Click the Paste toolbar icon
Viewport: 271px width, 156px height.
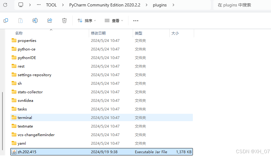tap(20, 20)
